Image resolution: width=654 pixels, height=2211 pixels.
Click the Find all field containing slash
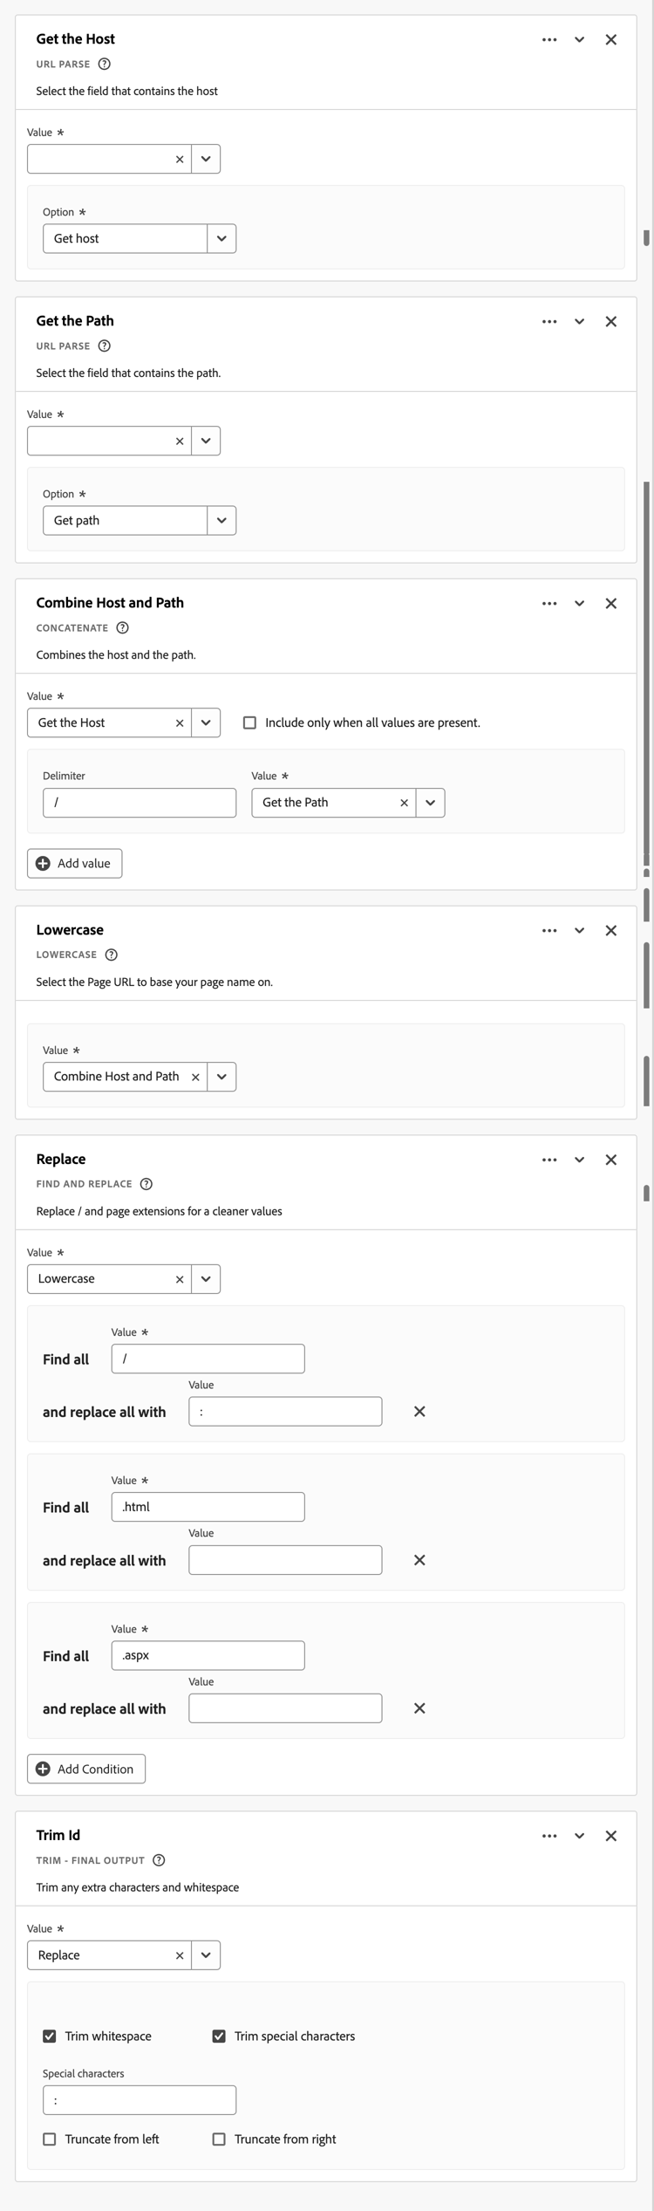point(208,1359)
